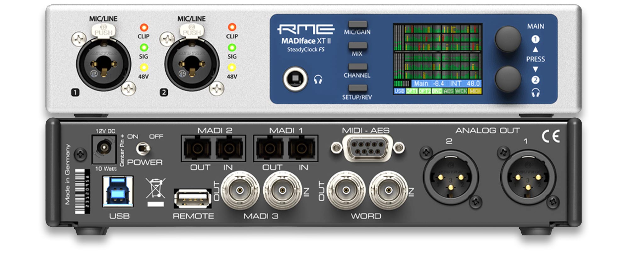The image size is (629, 258).
Task: Click headphone icon below encoder 2 label
Action: [536, 93]
